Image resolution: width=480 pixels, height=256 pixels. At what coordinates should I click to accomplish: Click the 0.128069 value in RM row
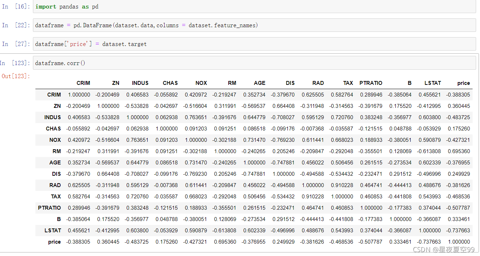[x=400, y=151]
